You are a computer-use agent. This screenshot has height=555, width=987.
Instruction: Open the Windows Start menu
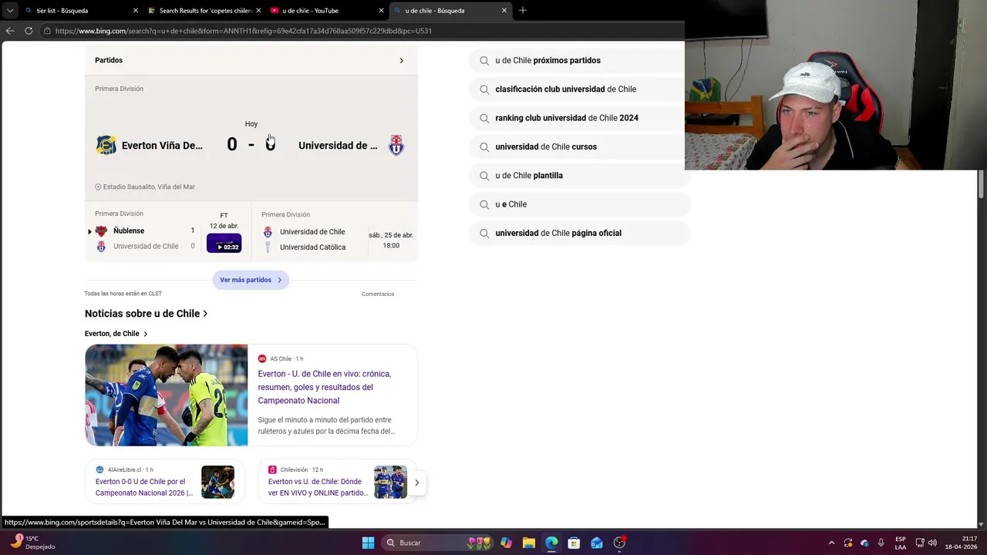[369, 543]
